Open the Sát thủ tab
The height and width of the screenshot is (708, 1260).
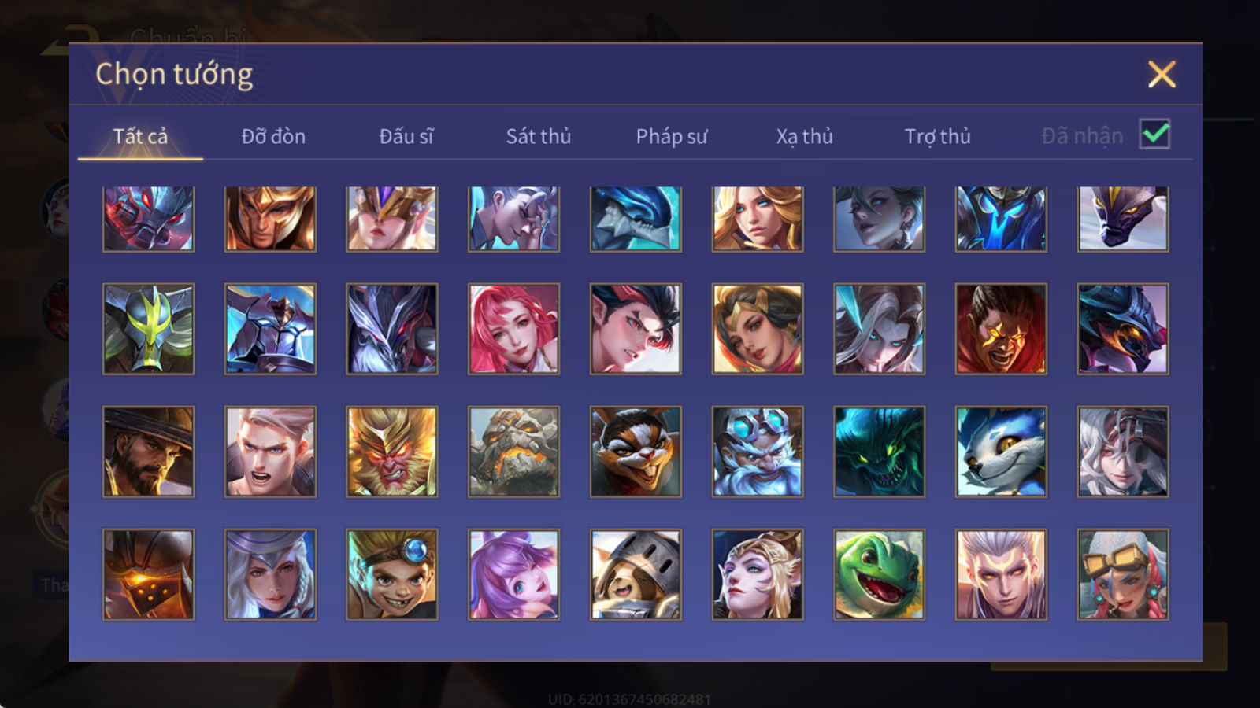click(x=538, y=136)
